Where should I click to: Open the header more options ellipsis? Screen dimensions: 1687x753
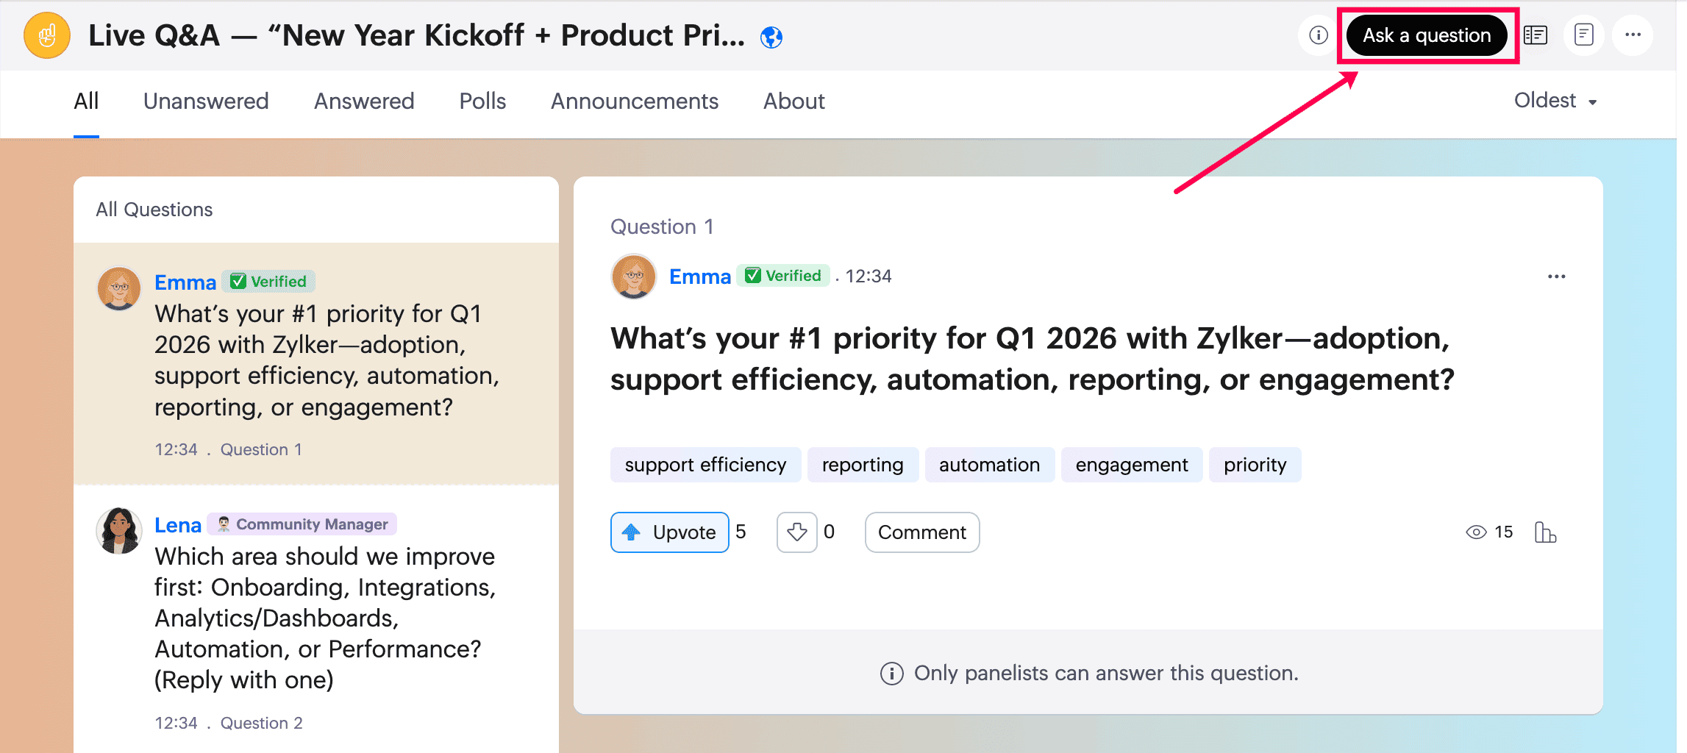point(1633,35)
